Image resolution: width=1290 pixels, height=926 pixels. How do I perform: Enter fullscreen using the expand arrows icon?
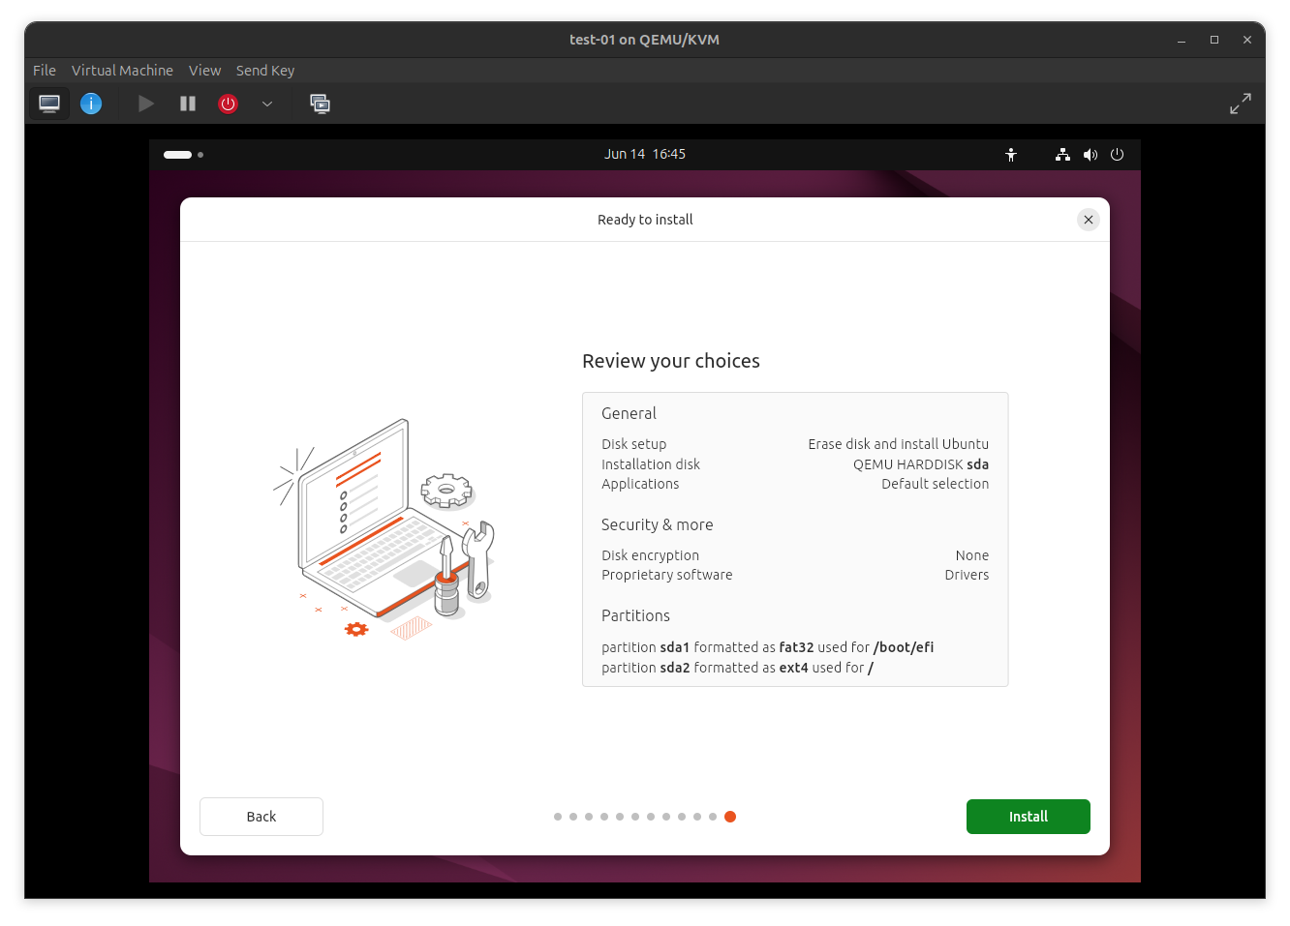[x=1241, y=104]
